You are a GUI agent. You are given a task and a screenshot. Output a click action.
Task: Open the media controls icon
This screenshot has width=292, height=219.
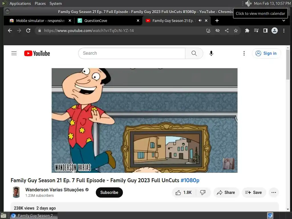pos(256,31)
